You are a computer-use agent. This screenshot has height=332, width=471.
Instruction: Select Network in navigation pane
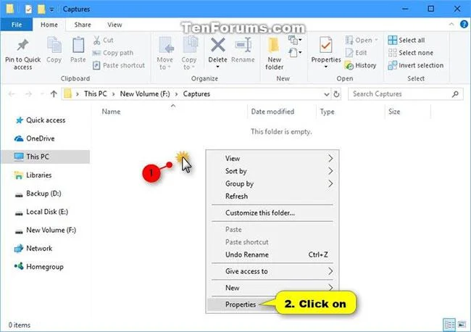tap(33, 249)
